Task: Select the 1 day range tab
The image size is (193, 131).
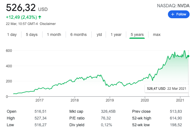Action: point(12,35)
